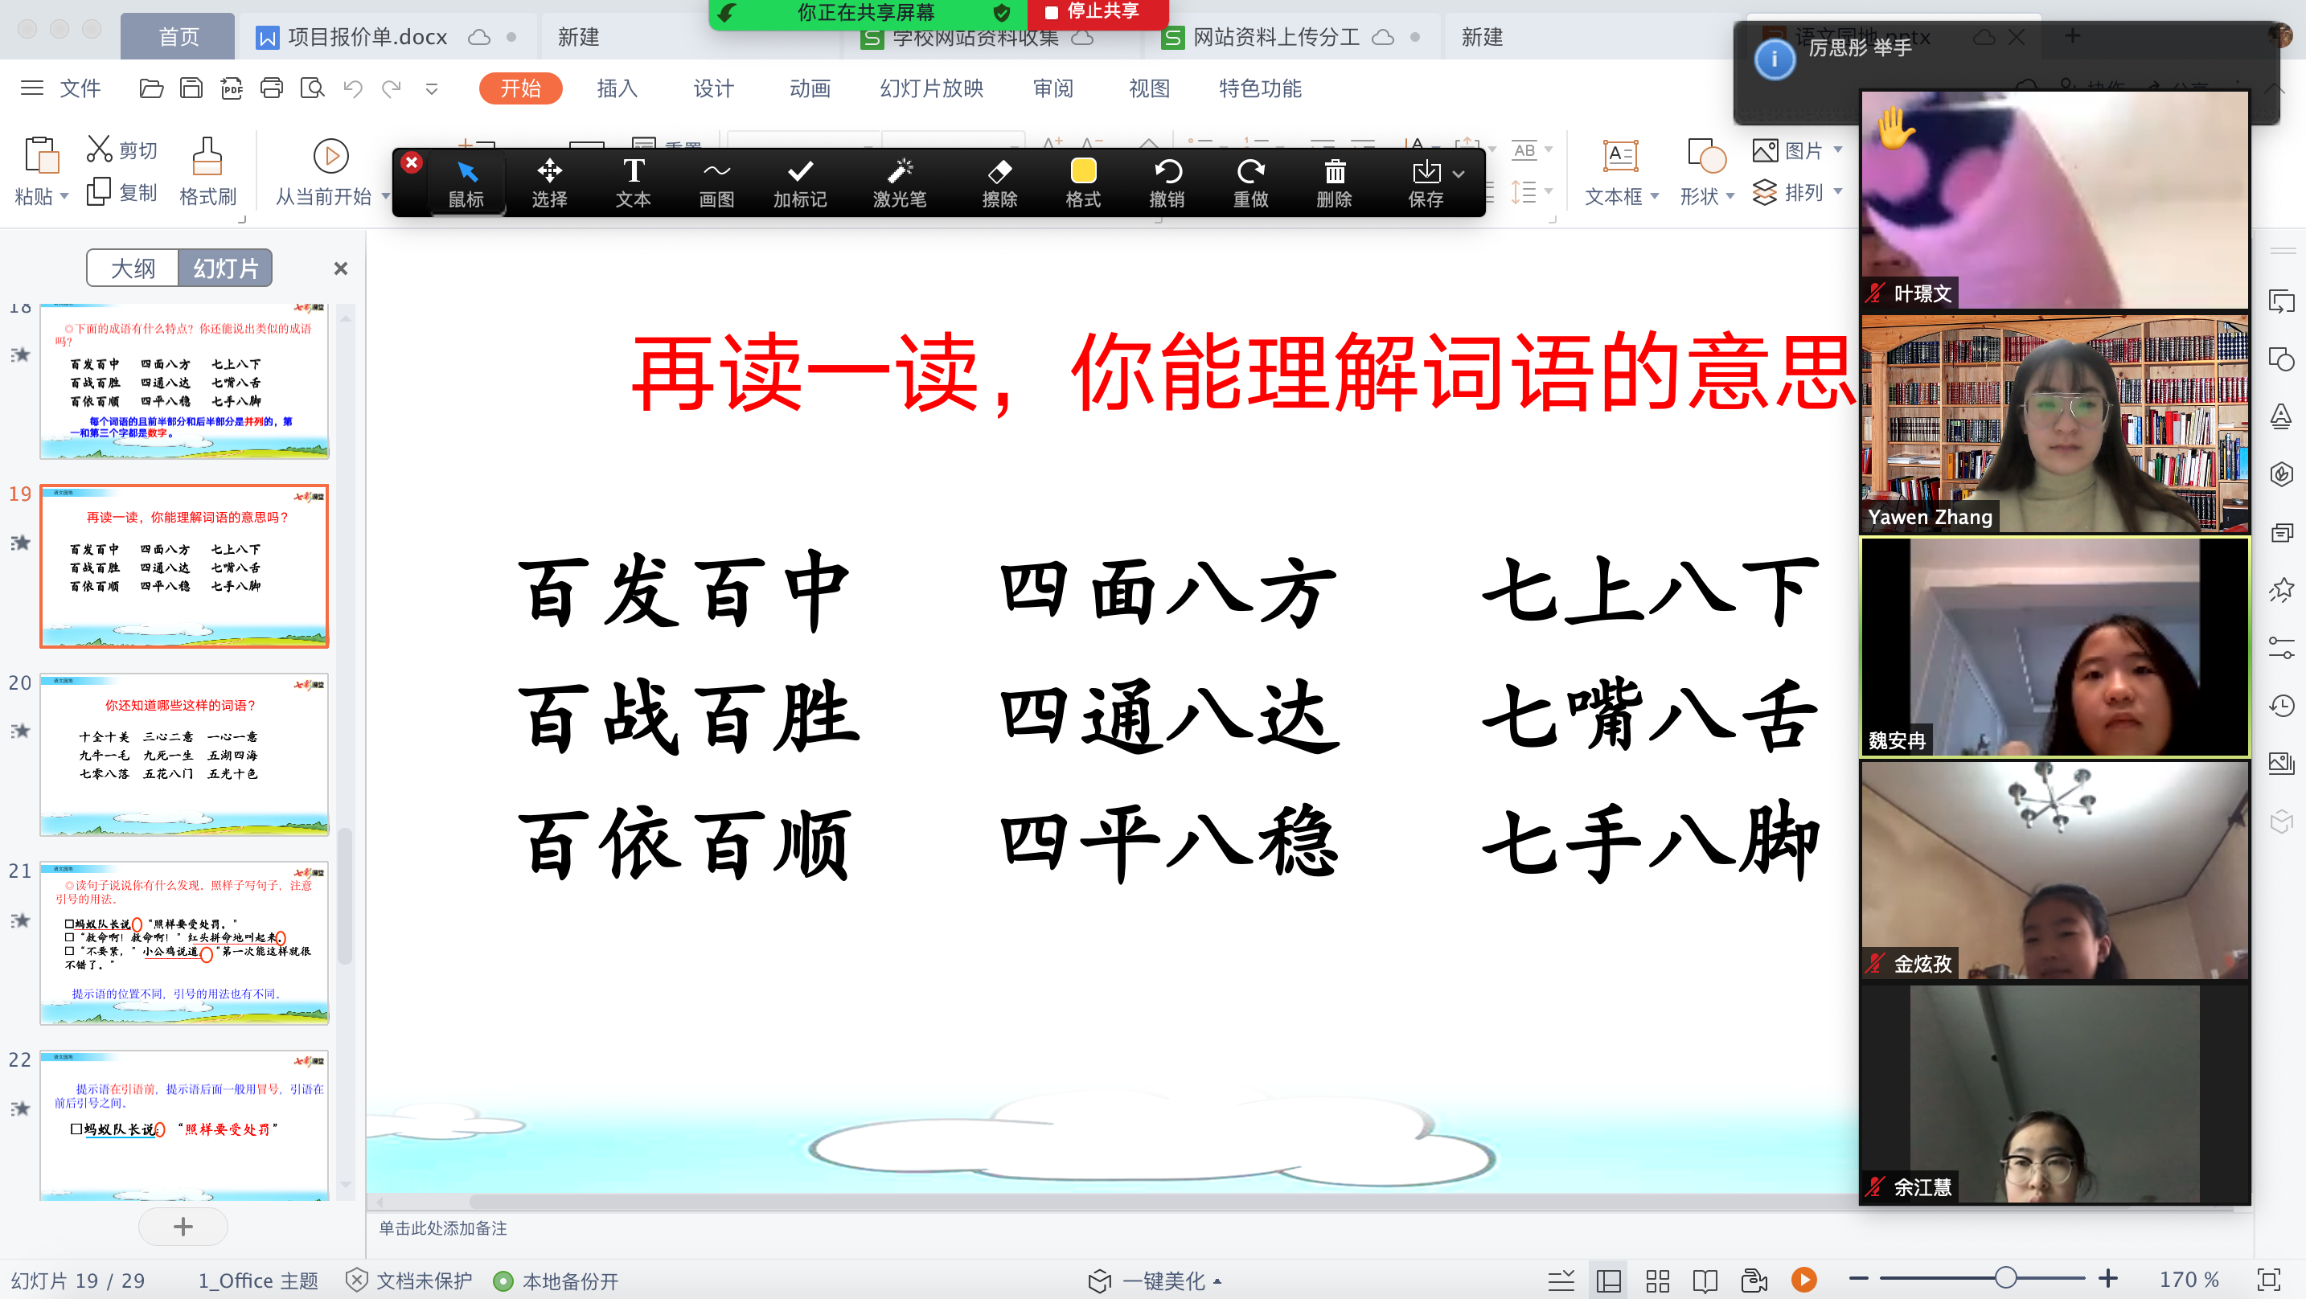Open the 审阅 ribbon tab

tap(1052, 88)
